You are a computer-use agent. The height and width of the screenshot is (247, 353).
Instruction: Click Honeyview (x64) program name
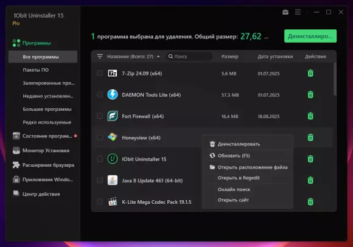click(x=141, y=137)
